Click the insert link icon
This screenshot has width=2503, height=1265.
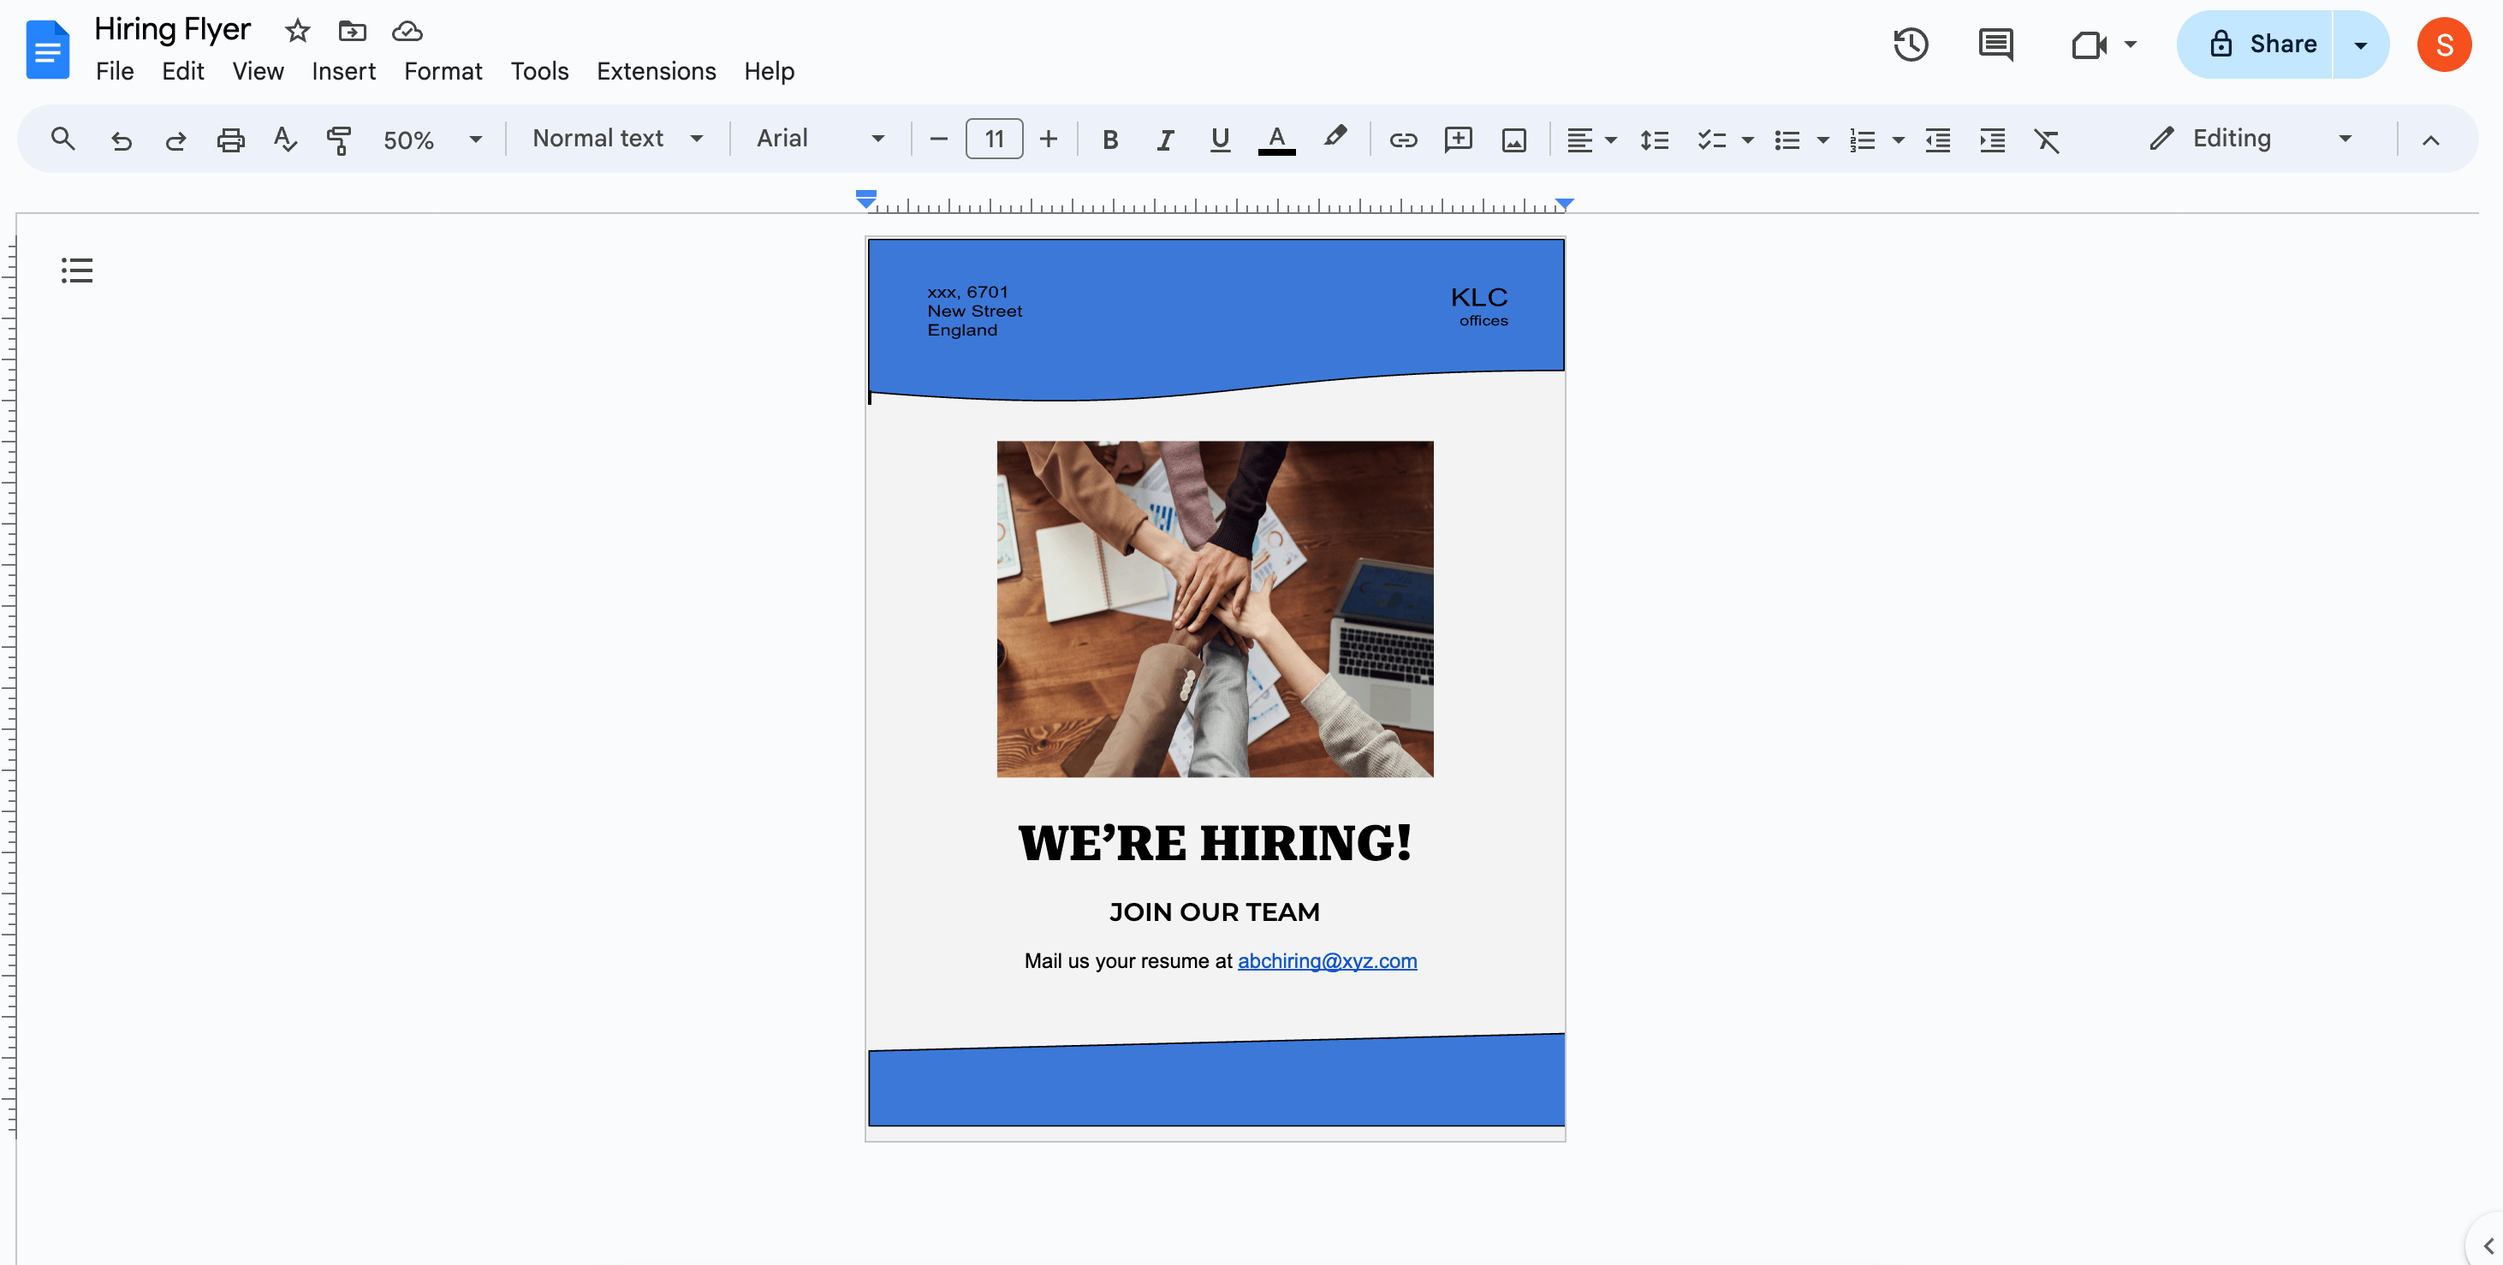coord(1402,140)
